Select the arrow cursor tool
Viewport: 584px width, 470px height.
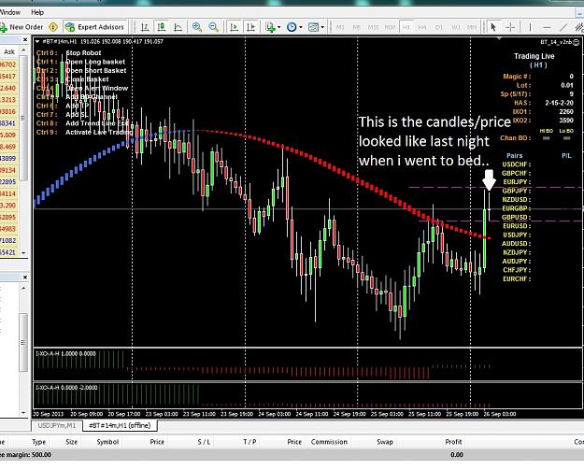point(493,27)
